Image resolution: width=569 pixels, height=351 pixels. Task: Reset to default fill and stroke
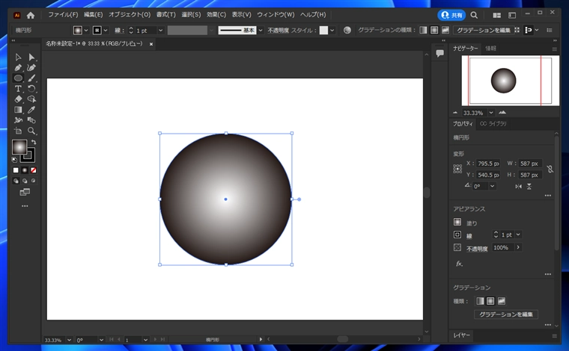click(14, 160)
